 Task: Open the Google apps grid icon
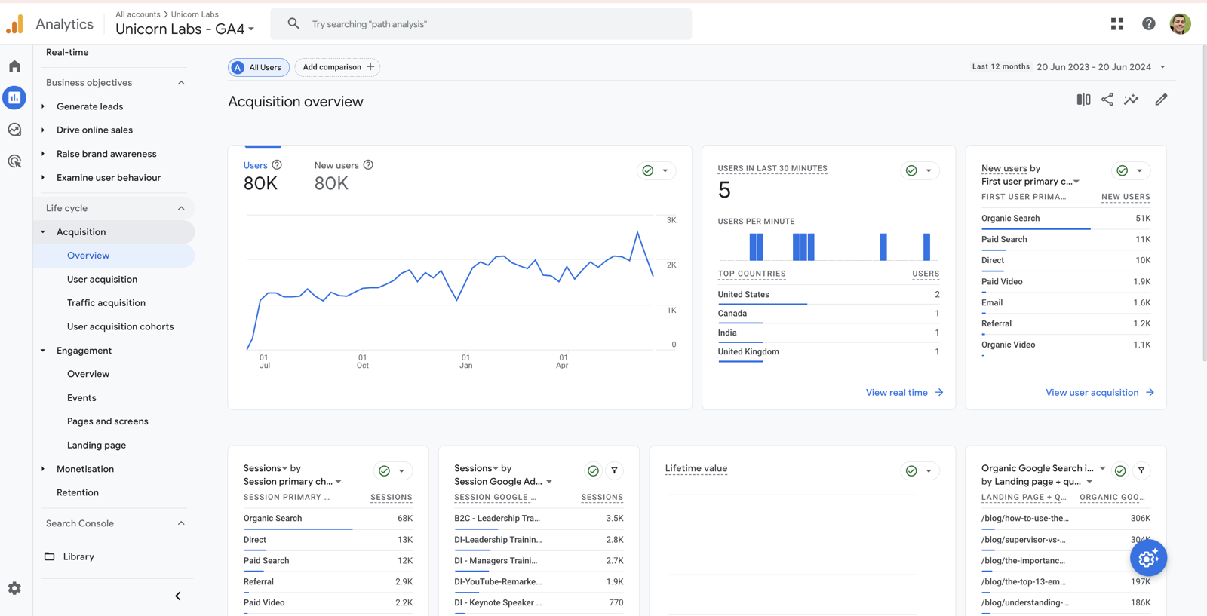click(1117, 24)
